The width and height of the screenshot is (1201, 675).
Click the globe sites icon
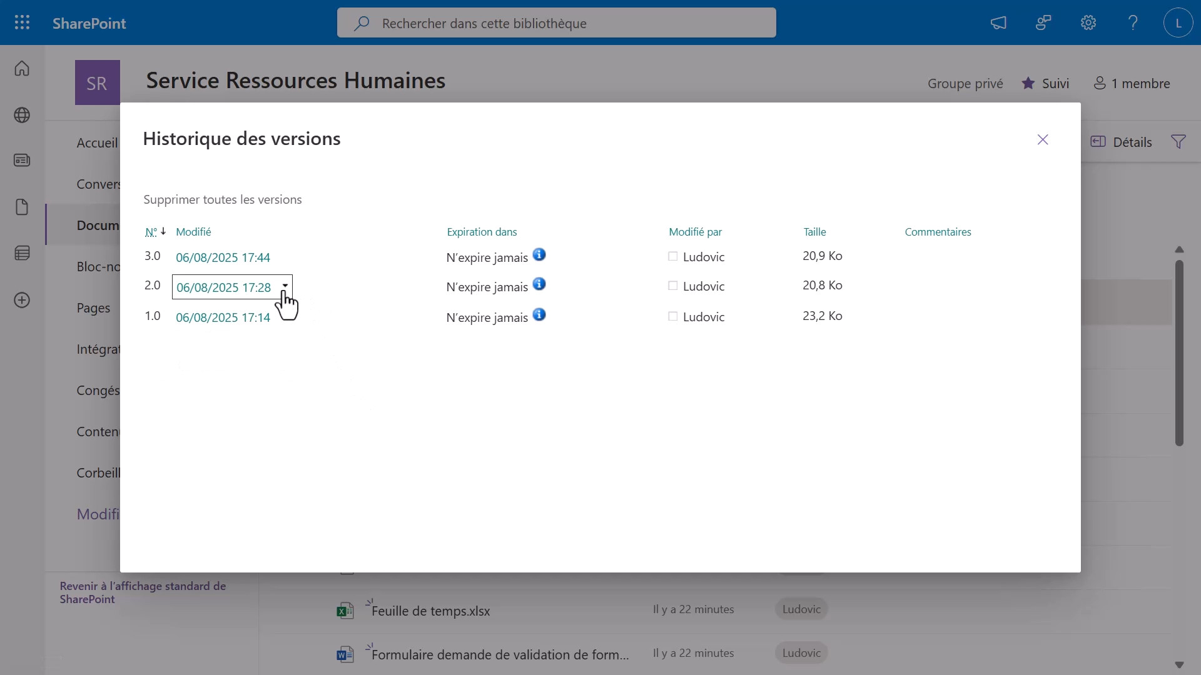tap(22, 115)
